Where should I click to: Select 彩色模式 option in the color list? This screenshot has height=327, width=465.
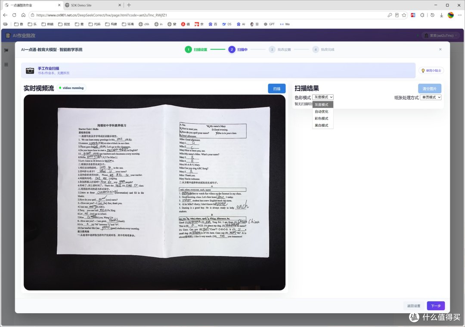pyautogui.click(x=323, y=118)
